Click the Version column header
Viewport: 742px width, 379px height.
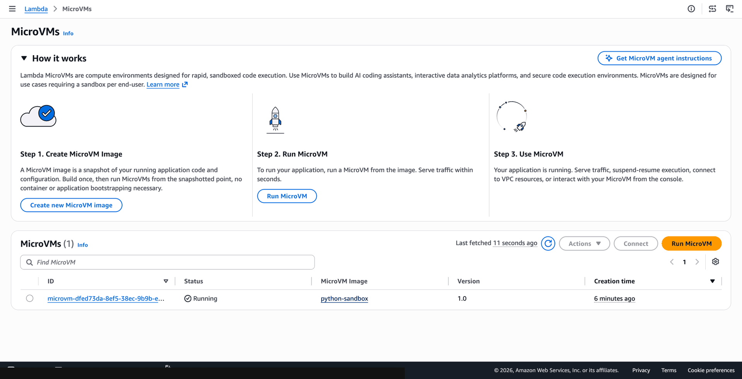pos(468,281)
